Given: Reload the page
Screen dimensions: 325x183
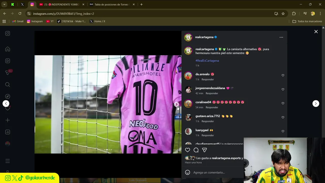Looking at the screenshot, I should 20,13.
